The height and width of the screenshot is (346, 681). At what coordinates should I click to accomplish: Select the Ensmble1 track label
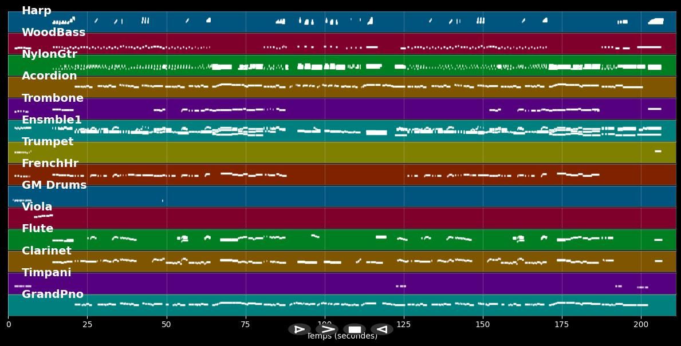point(52,120)
